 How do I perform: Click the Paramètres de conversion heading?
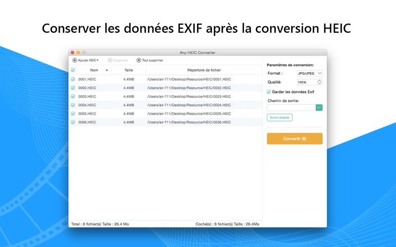(x=290, y=65)
